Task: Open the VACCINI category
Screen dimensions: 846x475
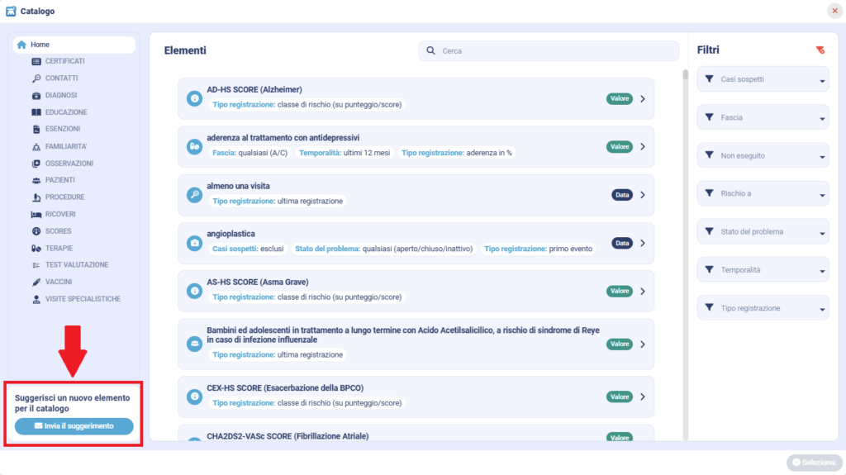Action: (59, 282)
